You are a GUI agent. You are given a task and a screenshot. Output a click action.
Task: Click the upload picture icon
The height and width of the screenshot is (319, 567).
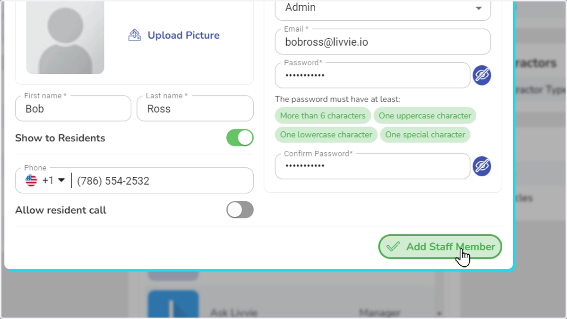[135, 35]
